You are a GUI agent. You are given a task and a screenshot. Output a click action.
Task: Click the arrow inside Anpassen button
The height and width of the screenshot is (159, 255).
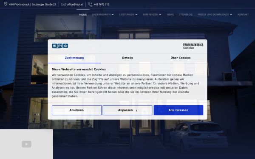pyautogui.click(x=136, y=111)
